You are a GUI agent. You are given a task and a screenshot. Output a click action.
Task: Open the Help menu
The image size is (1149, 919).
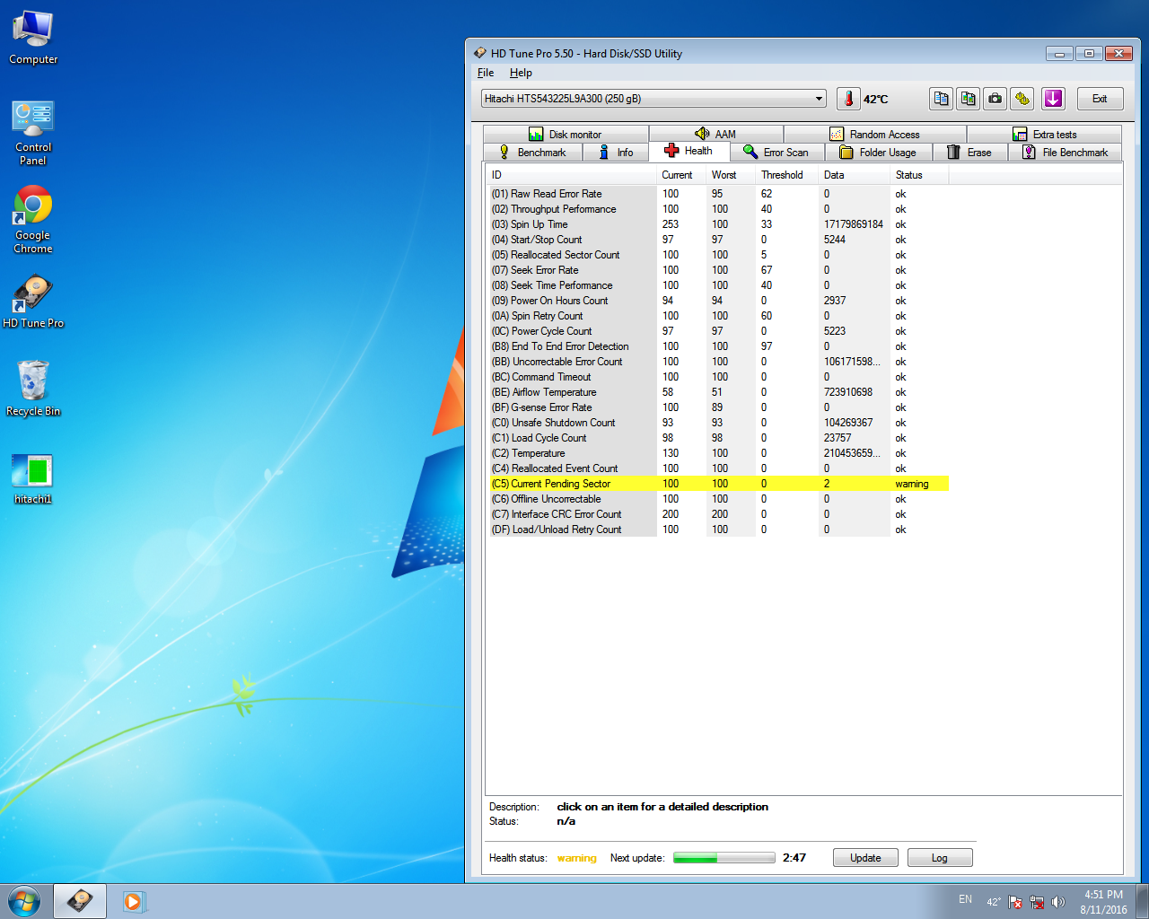point(521,73)
